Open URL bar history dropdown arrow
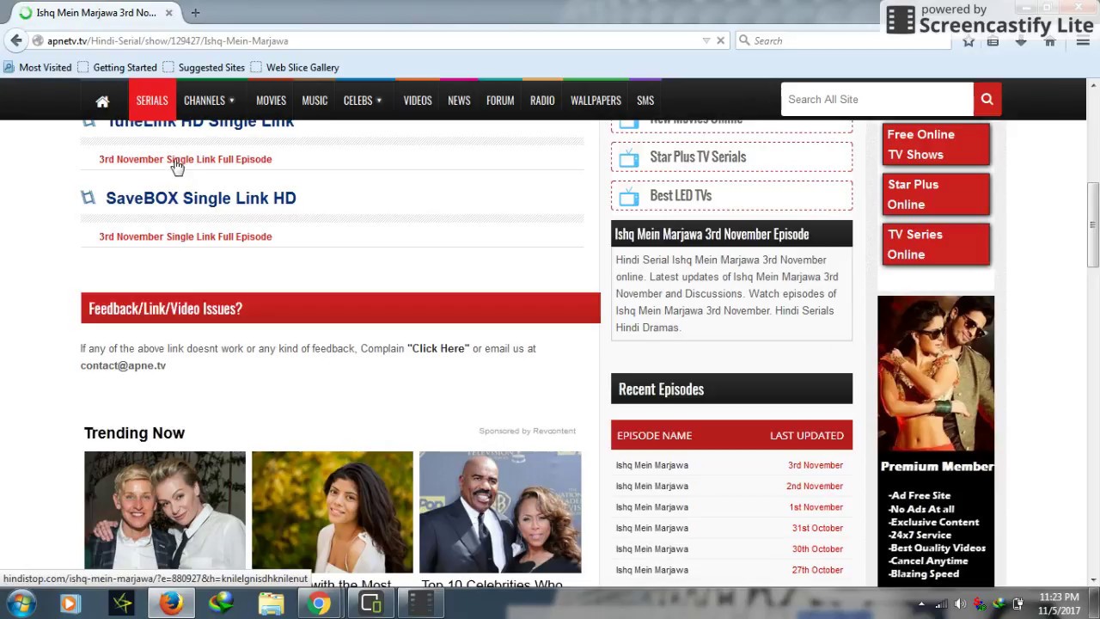The image size is (1100, 619). (x=706, y=40)
